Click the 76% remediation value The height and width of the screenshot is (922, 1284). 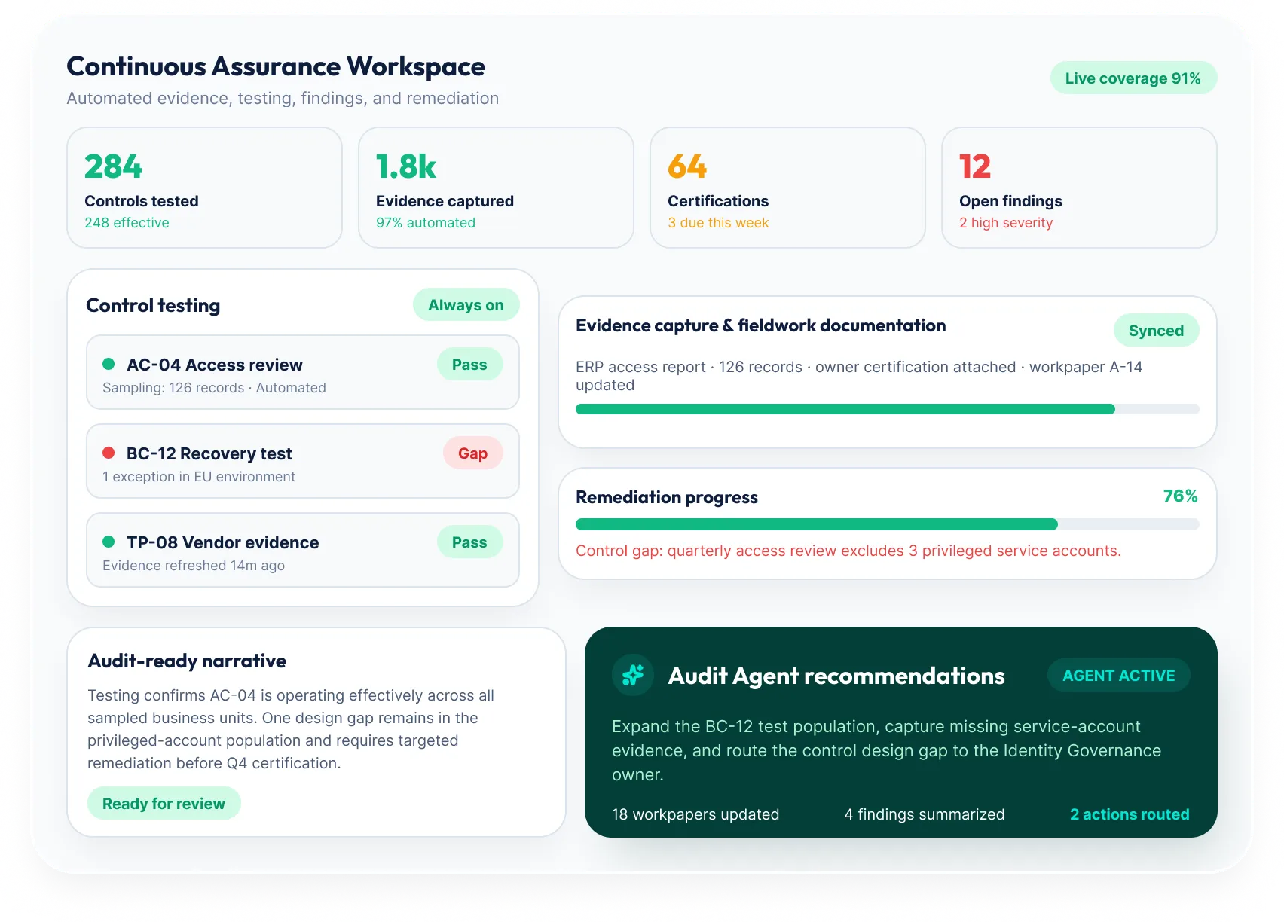coord(1180,496)
